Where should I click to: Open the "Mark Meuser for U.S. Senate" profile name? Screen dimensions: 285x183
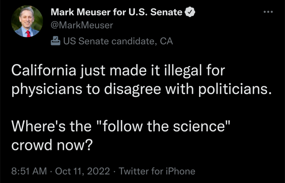116,13
